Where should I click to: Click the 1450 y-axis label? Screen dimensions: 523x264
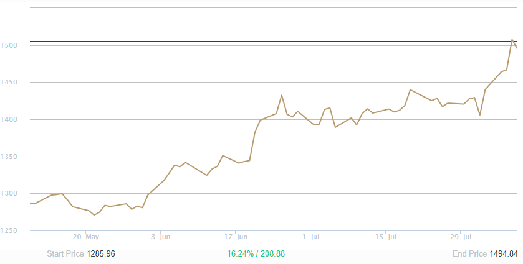9,83
